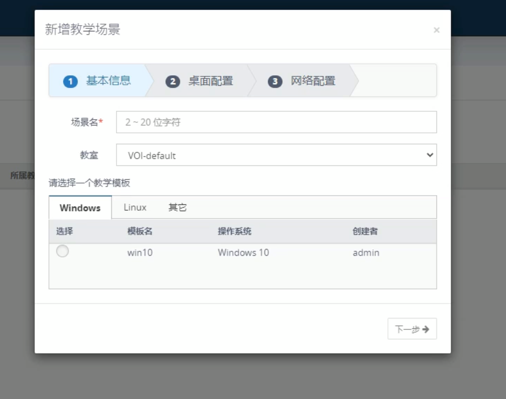Screen dimensions: 506x399
Task: Focus the 场景名 text field
Action: (276, 122)
